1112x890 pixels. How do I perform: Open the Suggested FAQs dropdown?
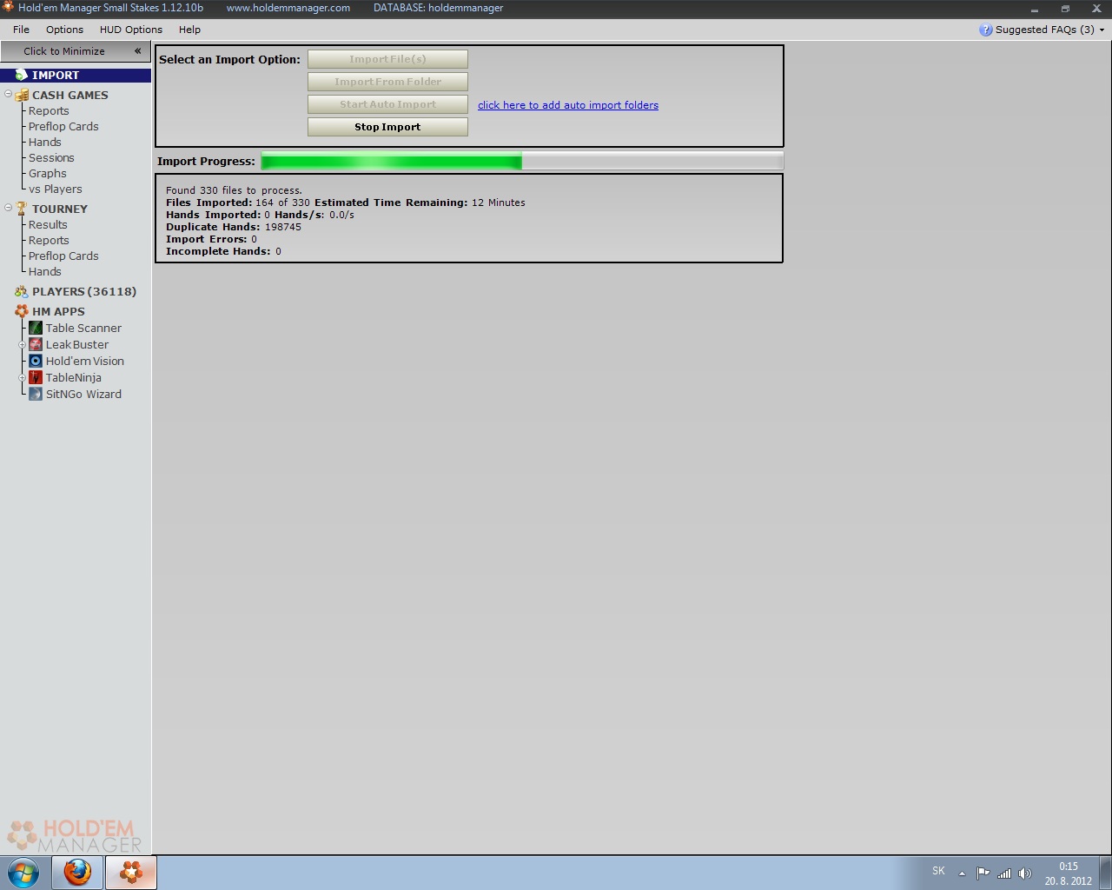pos(1042,30)
